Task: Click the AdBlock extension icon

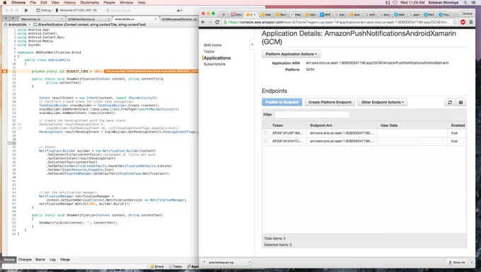Action: point(463,22)
